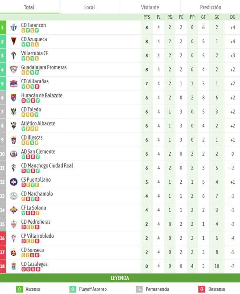Open the Predicción tab
Image resolution: width=240 pixels, height=294 pixels.
[210, 7]
